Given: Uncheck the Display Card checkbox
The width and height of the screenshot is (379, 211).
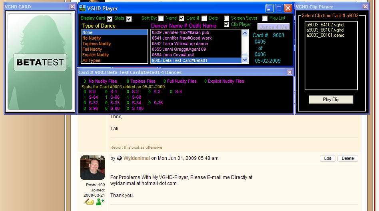Looking at the screenshot, I should [x=110, y=19].
